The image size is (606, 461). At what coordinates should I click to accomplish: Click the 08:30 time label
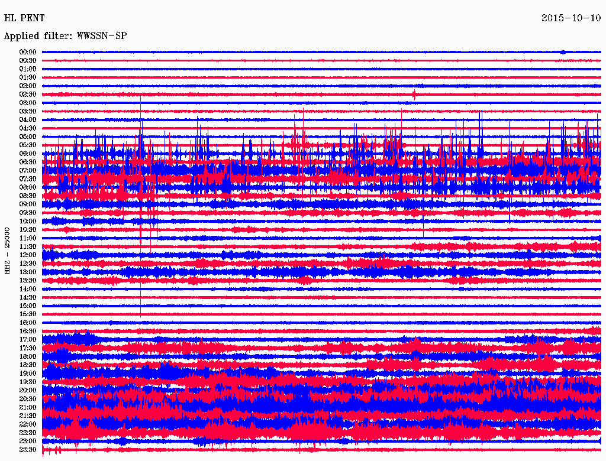click(x=28, y=196)
